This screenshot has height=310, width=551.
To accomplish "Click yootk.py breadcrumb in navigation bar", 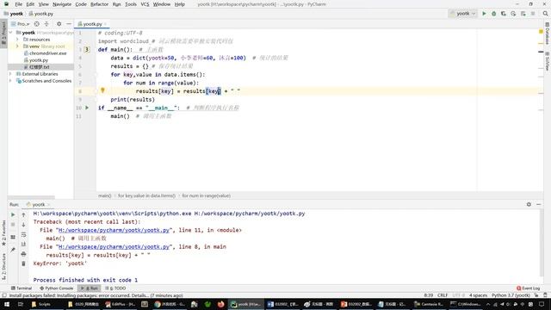I will 41,14.
